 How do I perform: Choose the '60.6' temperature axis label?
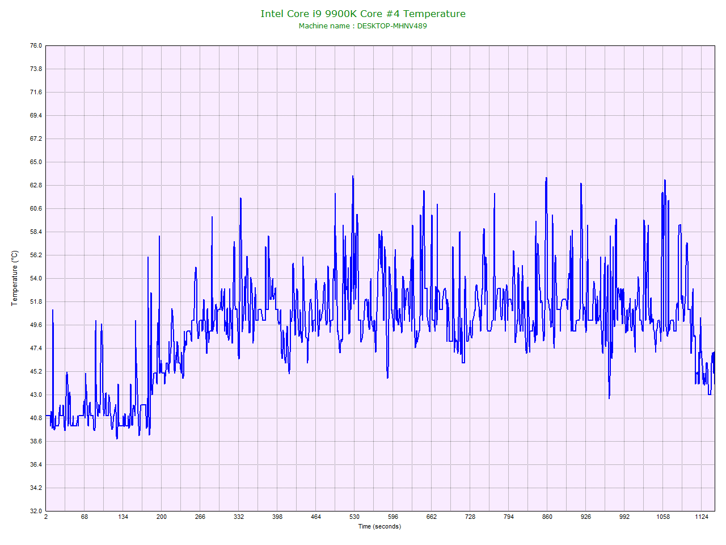tap(36, 208)
